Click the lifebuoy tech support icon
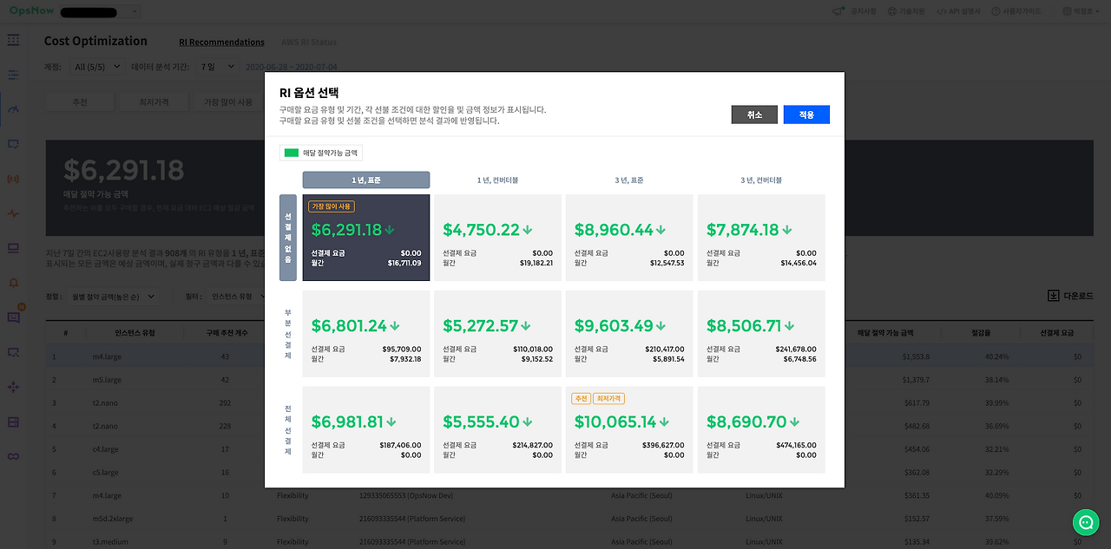Screen dimensions: 1111x549 click(892, 11)
